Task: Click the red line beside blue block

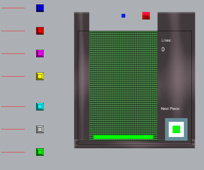Action: pos(13,8)
